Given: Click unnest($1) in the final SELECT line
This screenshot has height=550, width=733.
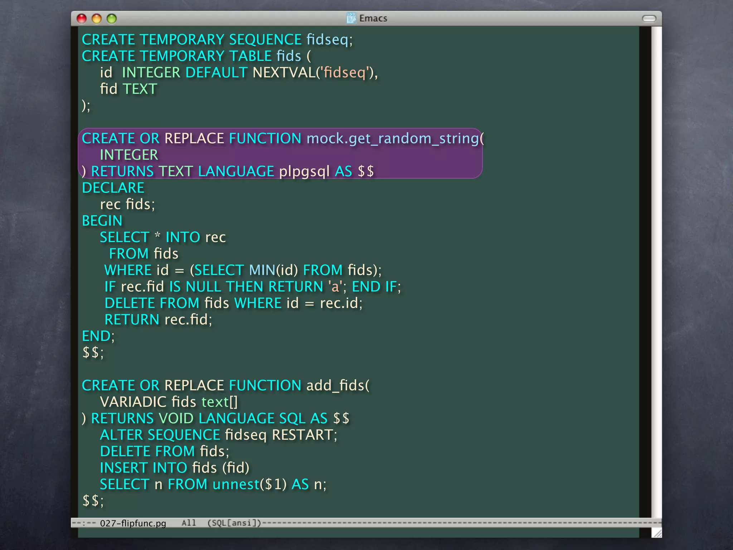Looking at the screenshot, I should coord(250,484).
